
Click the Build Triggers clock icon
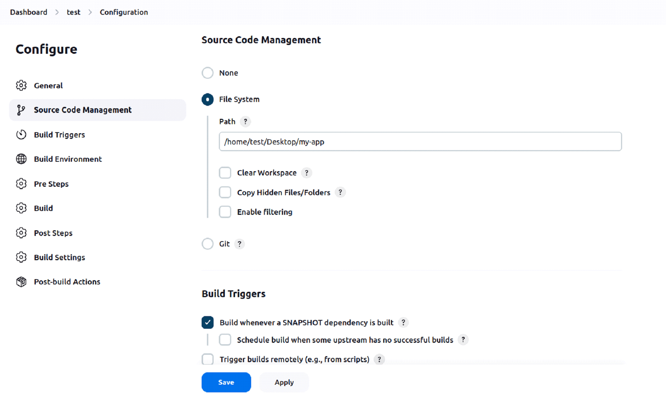point(21,135)
